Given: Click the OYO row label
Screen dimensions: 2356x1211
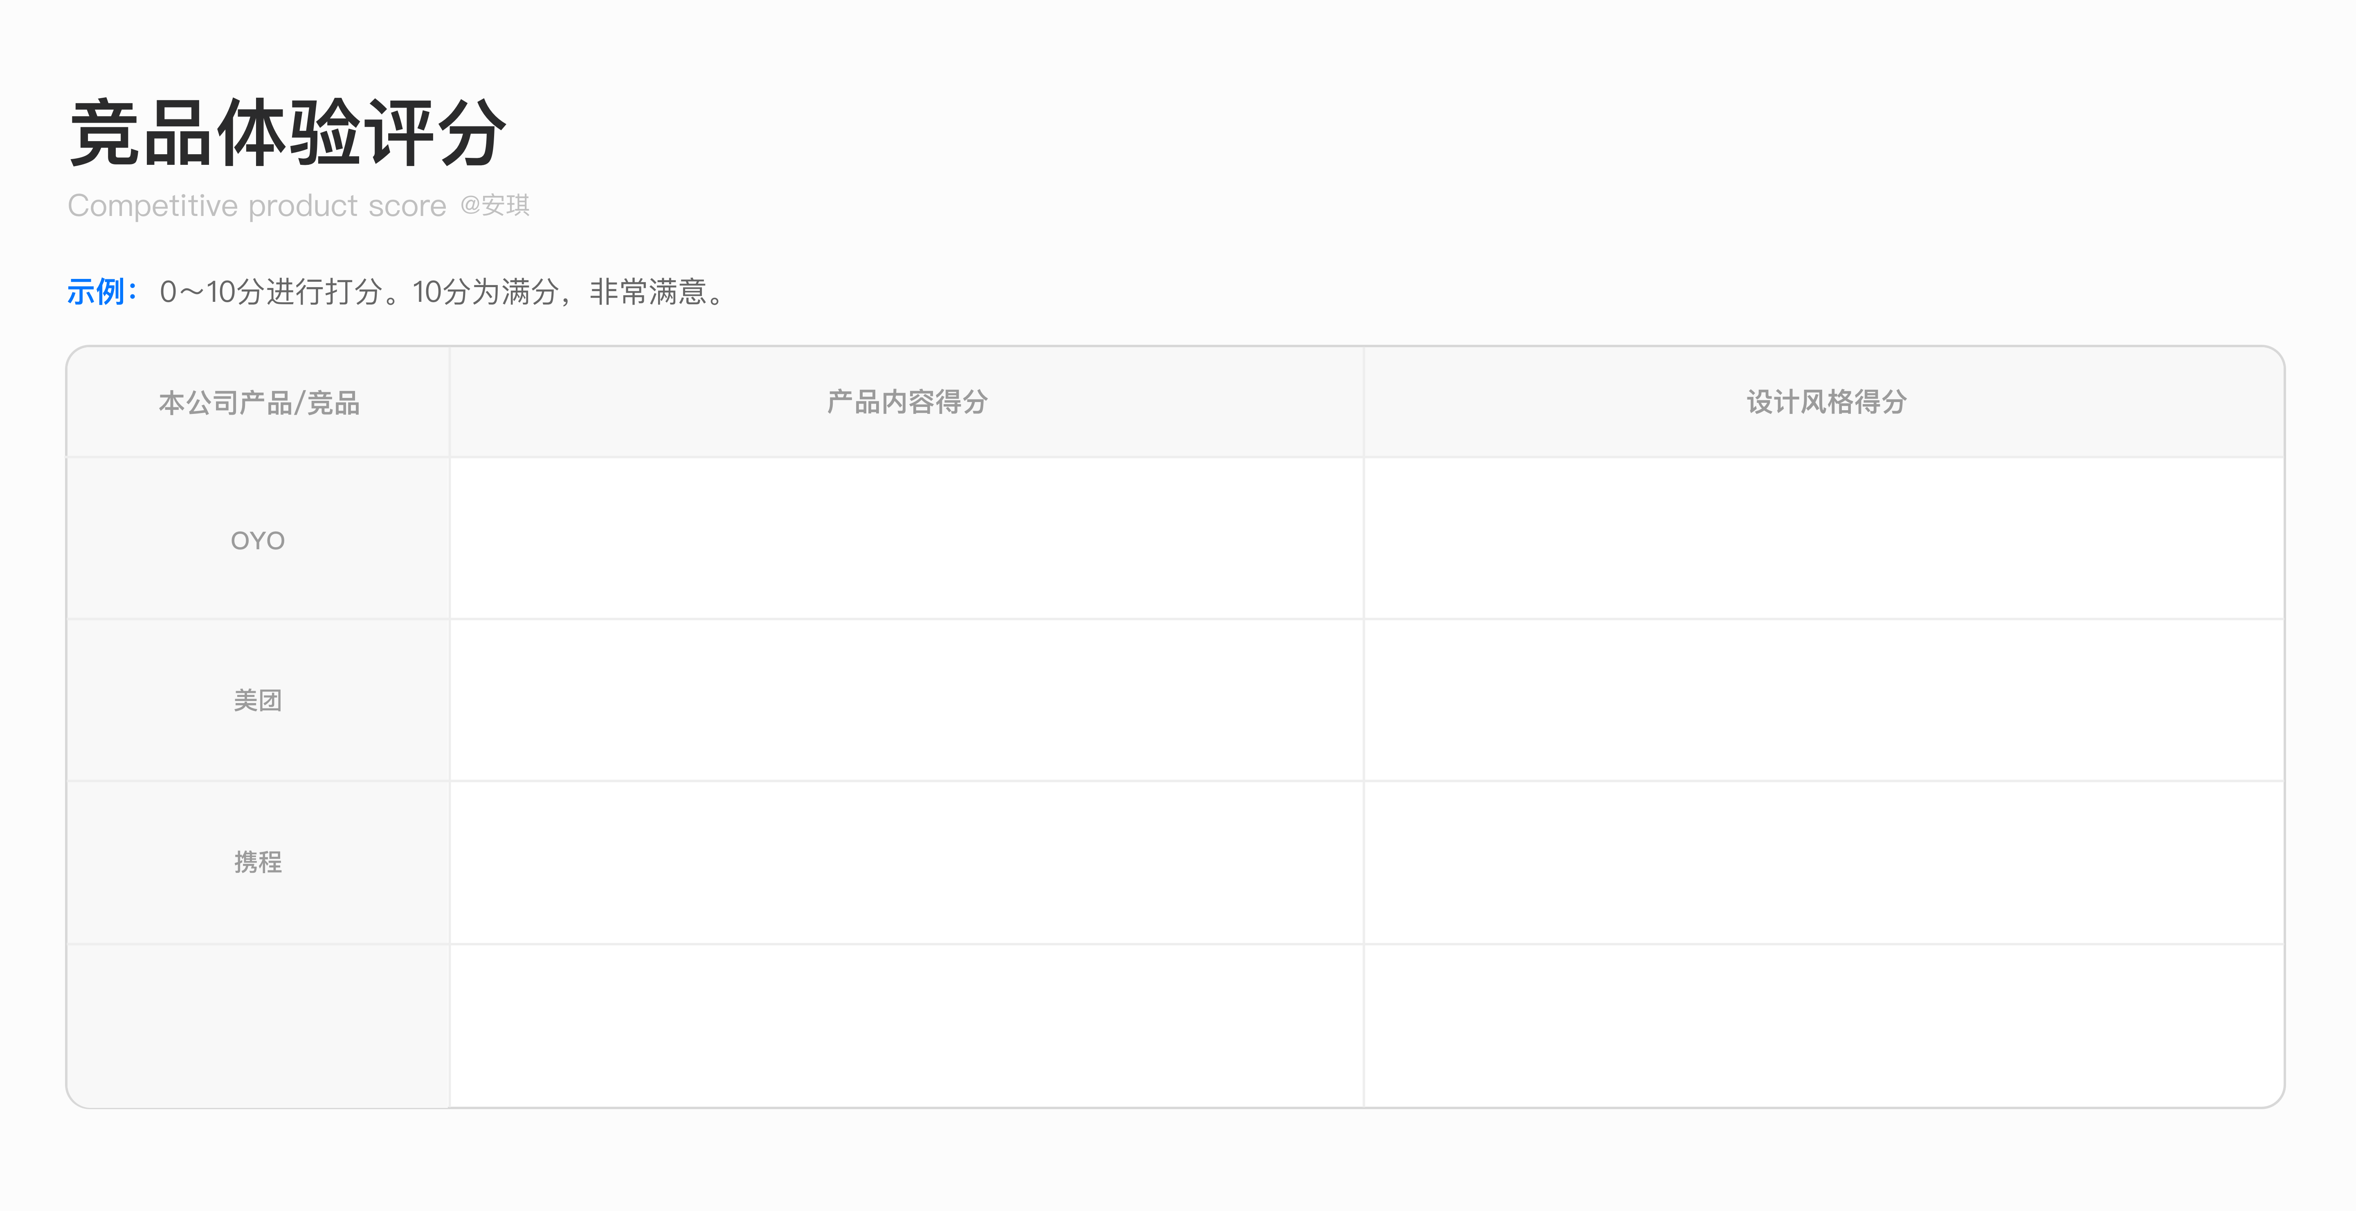Looking at the screenshot, I should [x=258, y=541].
